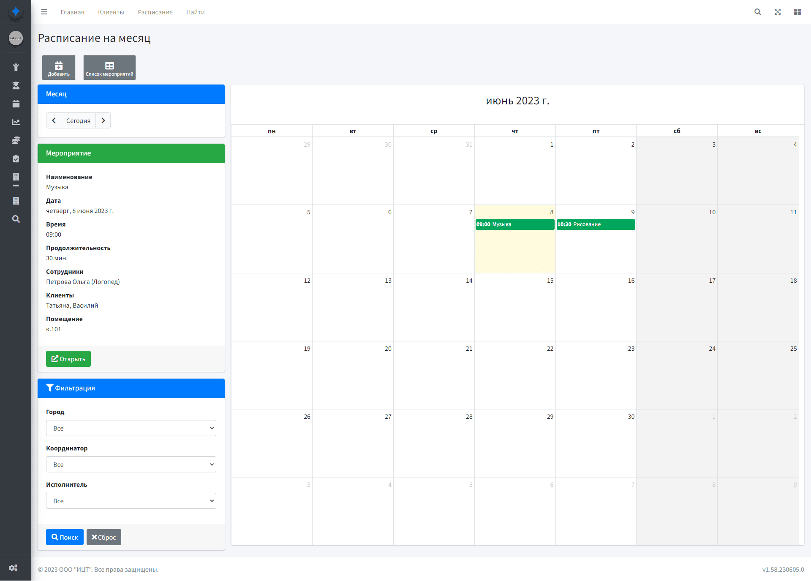Image resolution: width=811 pixels, height=581 pixels.
Task: Open the chart statistics sidebar icon
Action: [16, 122]
